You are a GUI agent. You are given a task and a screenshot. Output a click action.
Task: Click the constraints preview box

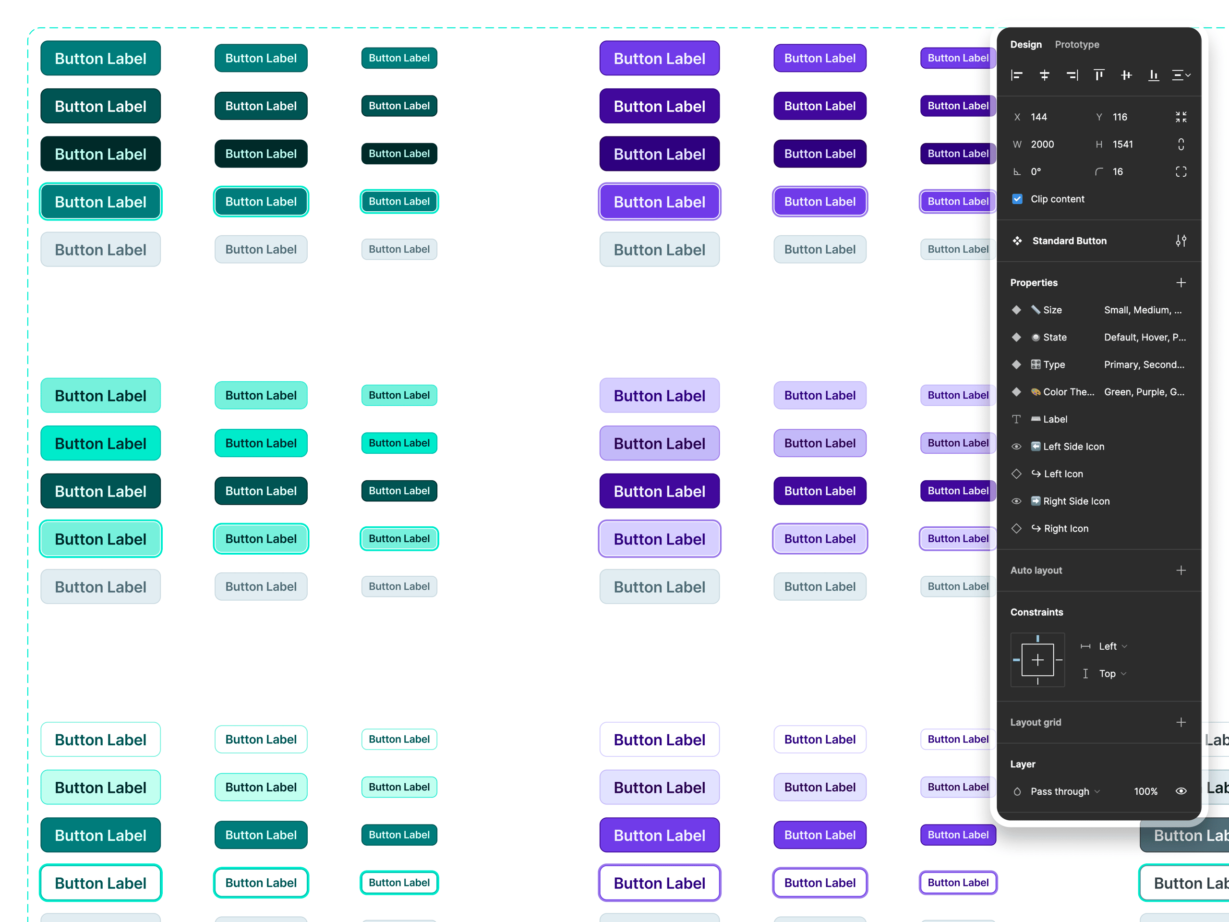click(x=1038, y=660)
